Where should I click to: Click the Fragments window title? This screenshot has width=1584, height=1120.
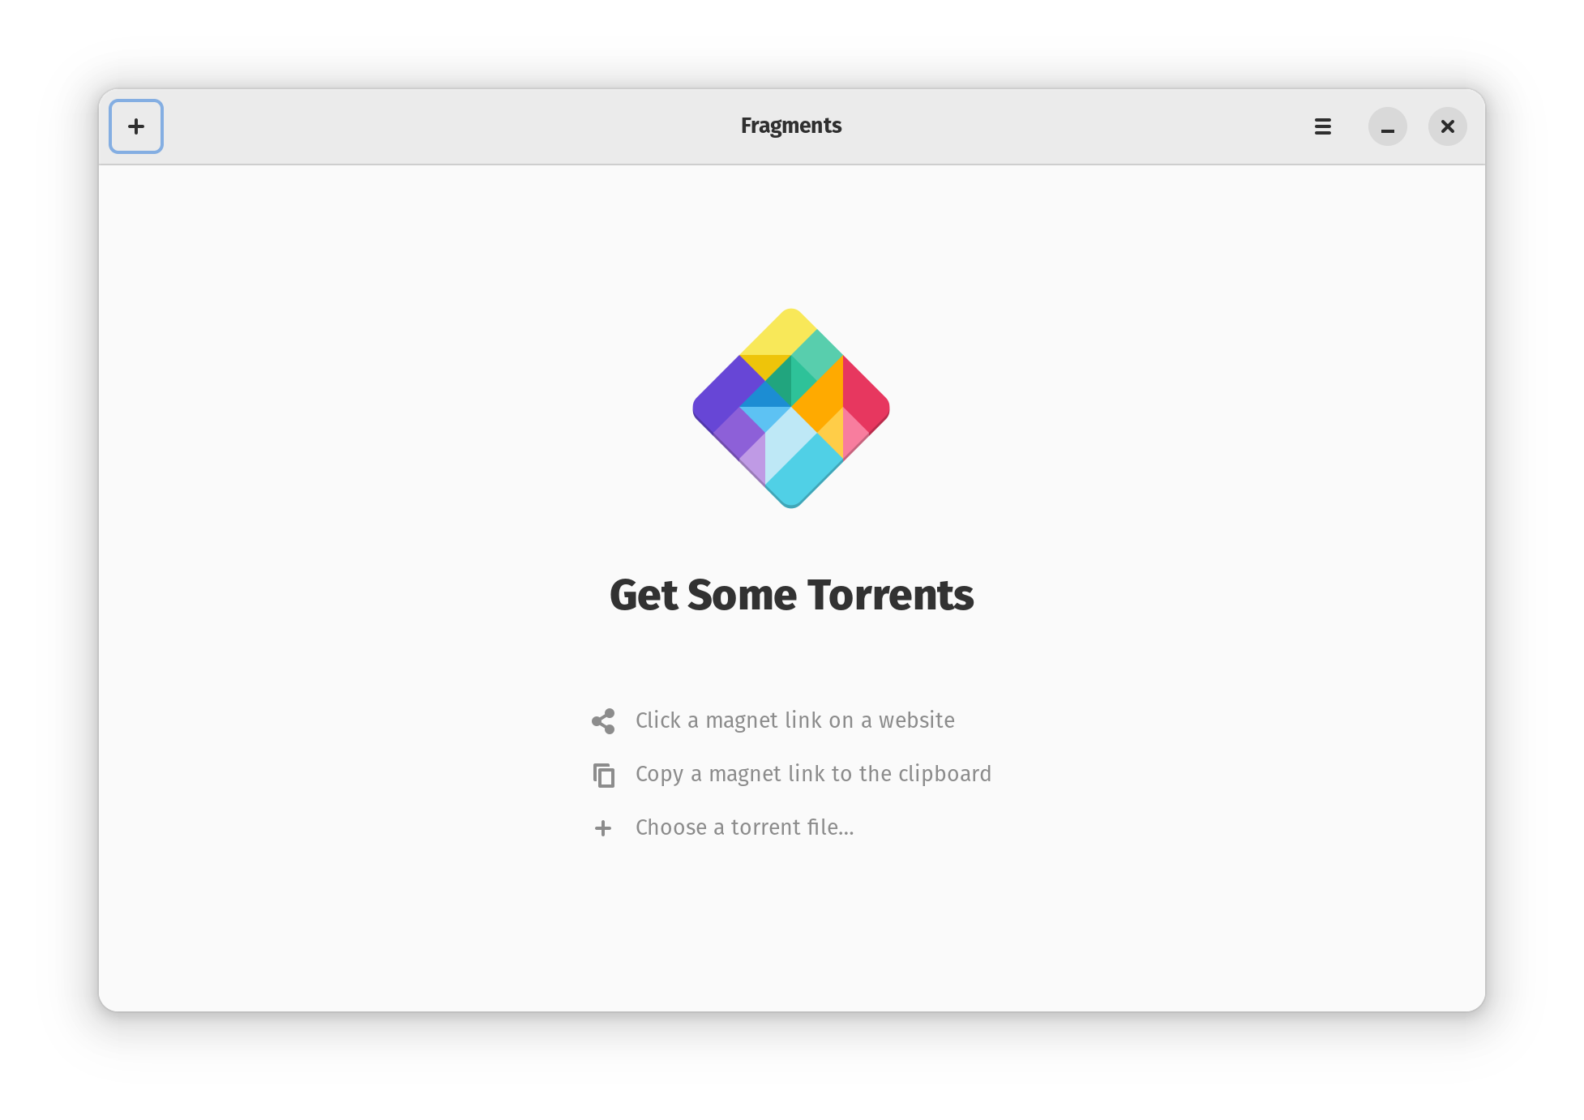(791, 126)
